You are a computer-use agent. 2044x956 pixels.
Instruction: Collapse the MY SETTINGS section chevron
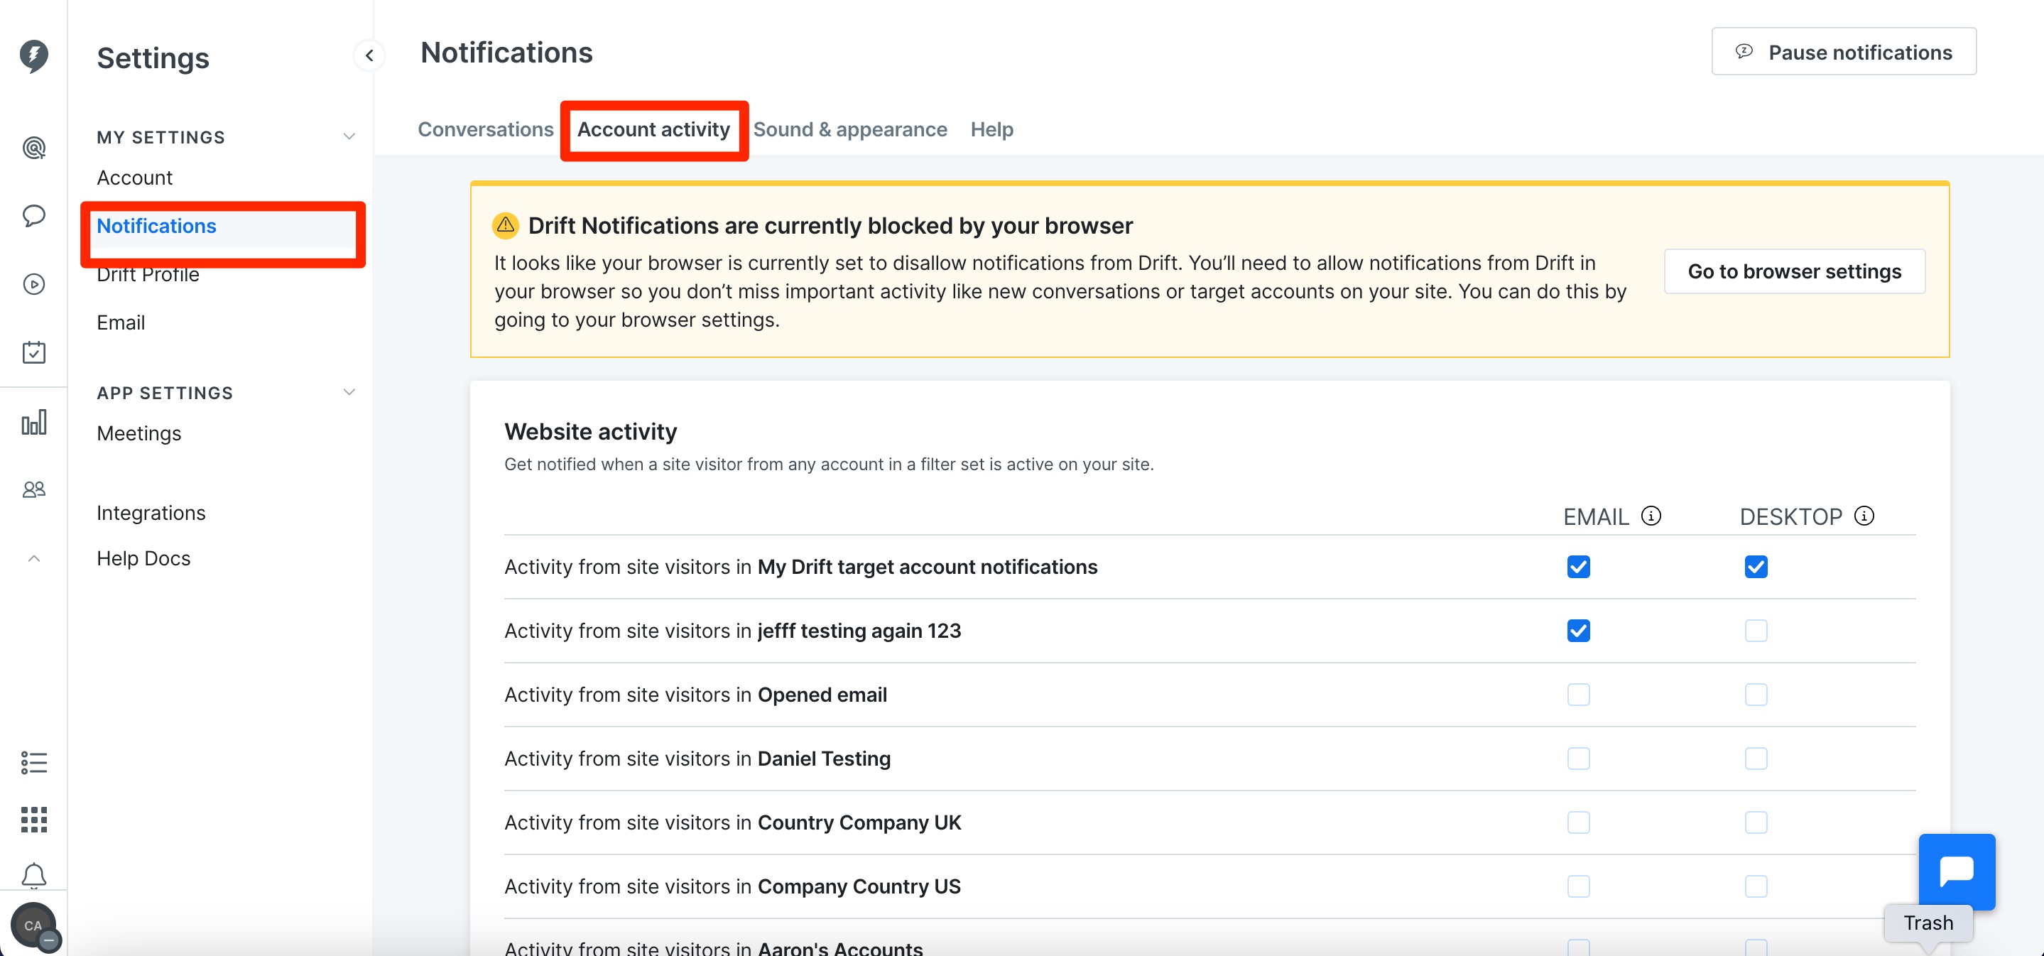(x=348, y=136)
